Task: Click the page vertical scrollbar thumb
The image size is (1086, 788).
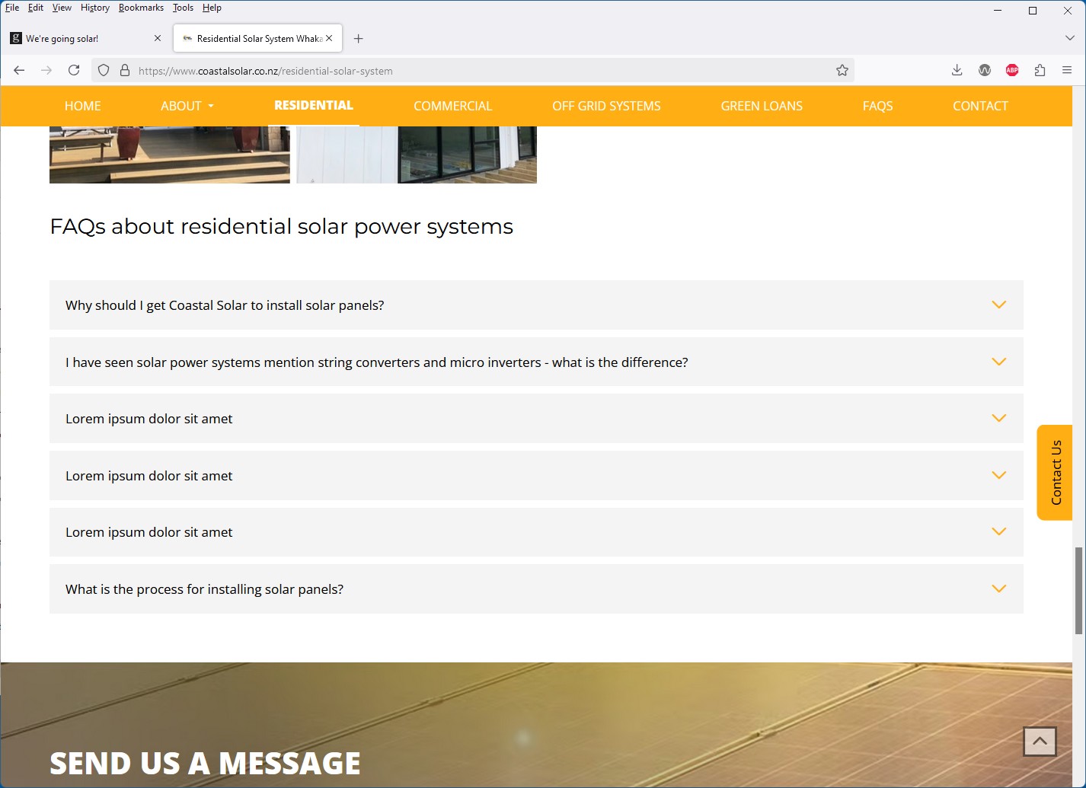Action: [x=1078, y=590]
